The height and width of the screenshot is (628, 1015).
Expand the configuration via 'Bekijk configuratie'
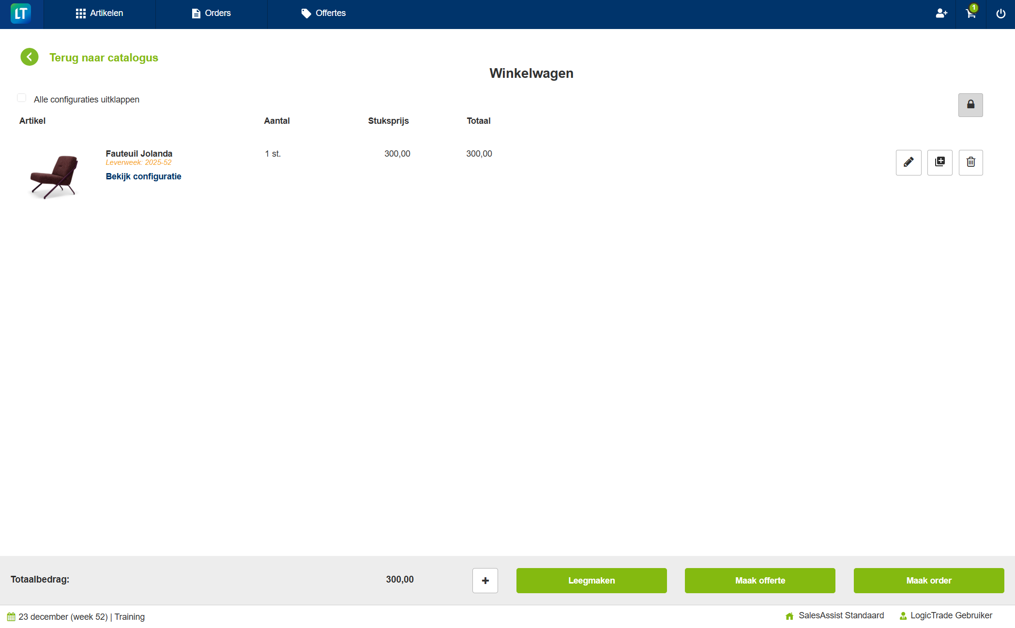pyautogui.click(x=143, y=176)
